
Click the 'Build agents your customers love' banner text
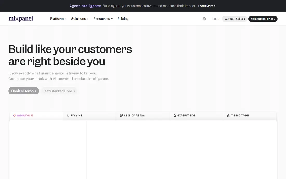[x=149, y=6]
